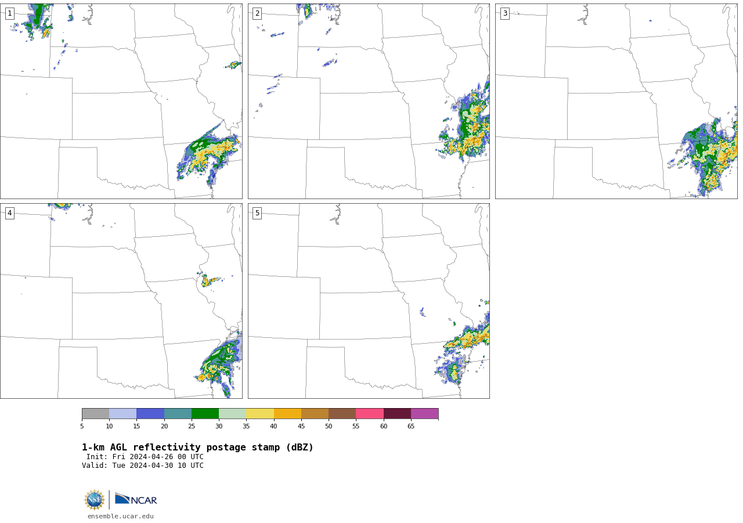Select the blue 15-20 dBZ swatch
The width and height of the screenshot is (743, 523).
(150, 414)
